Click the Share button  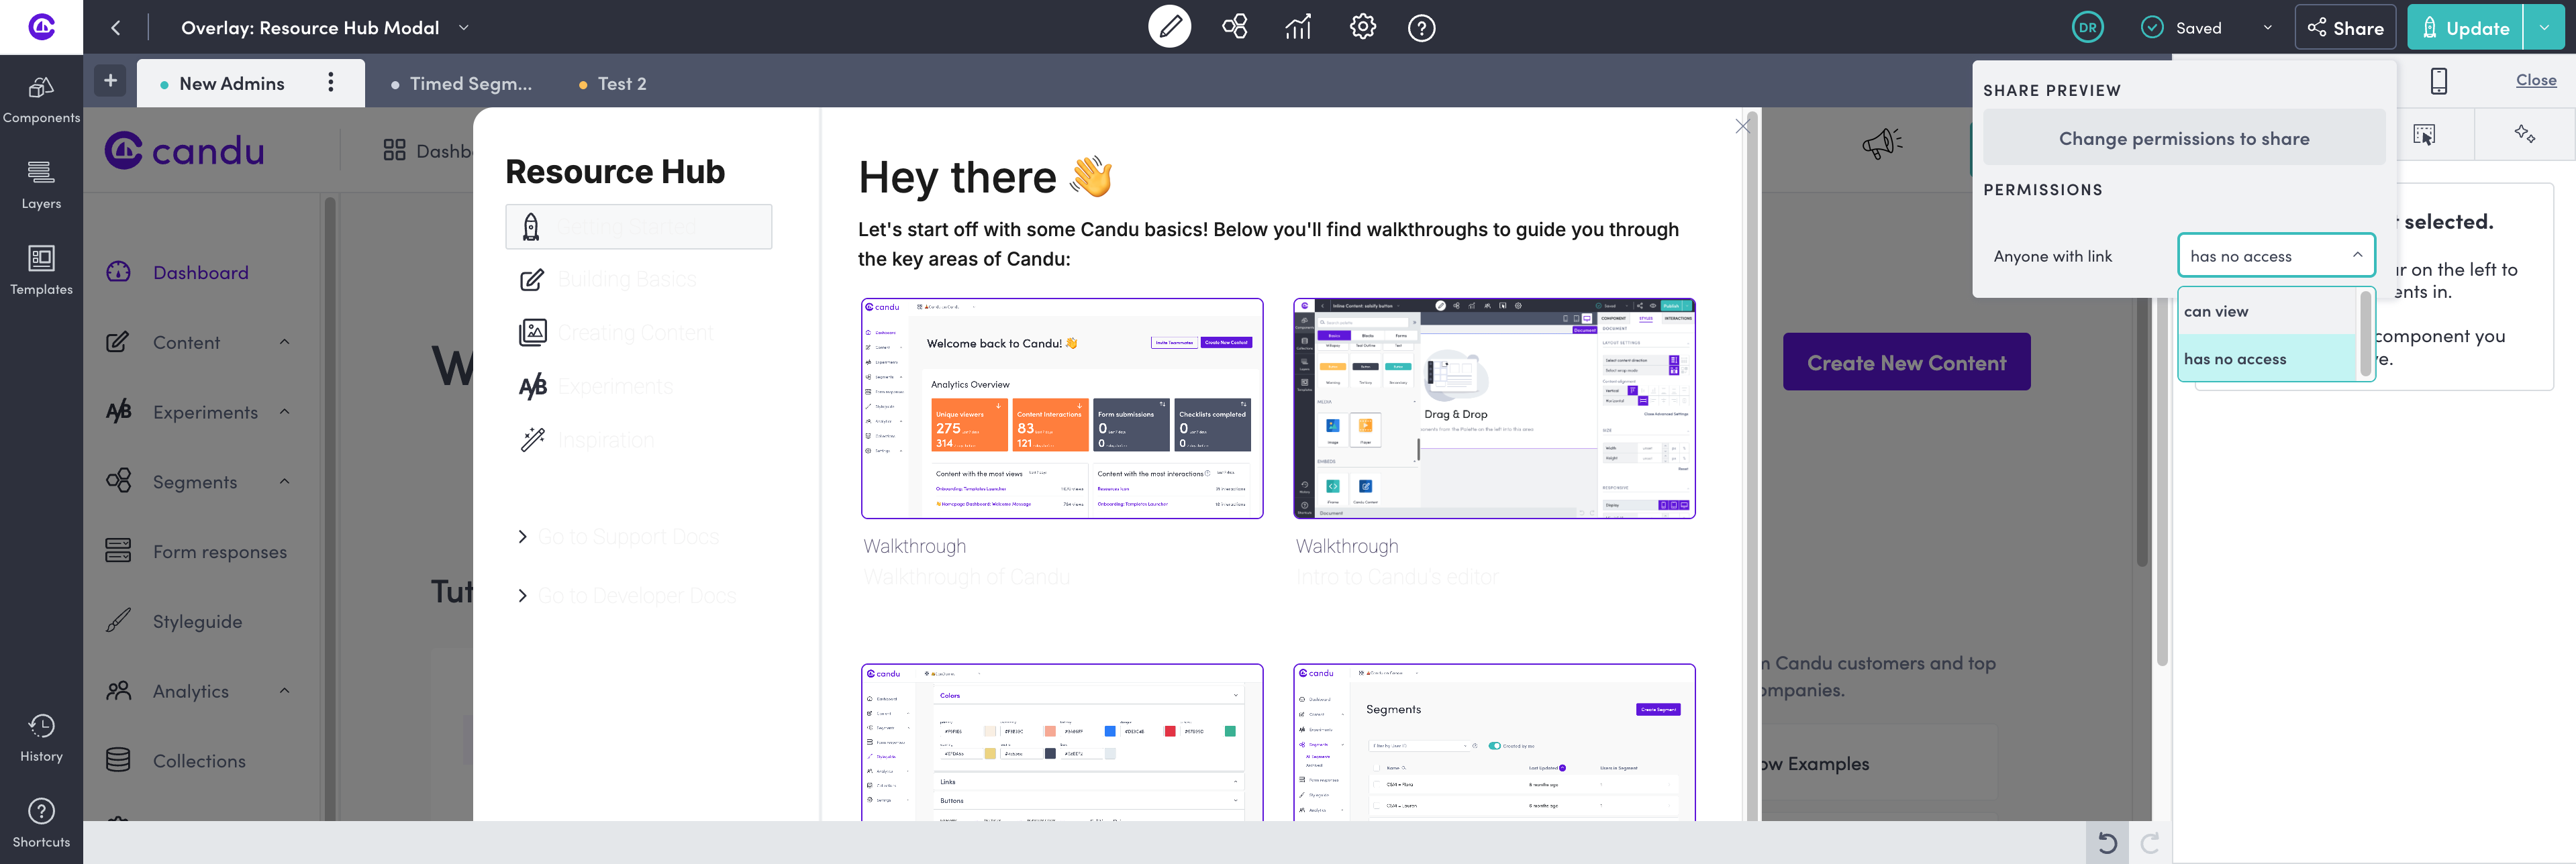click(x=2345, y=28)
